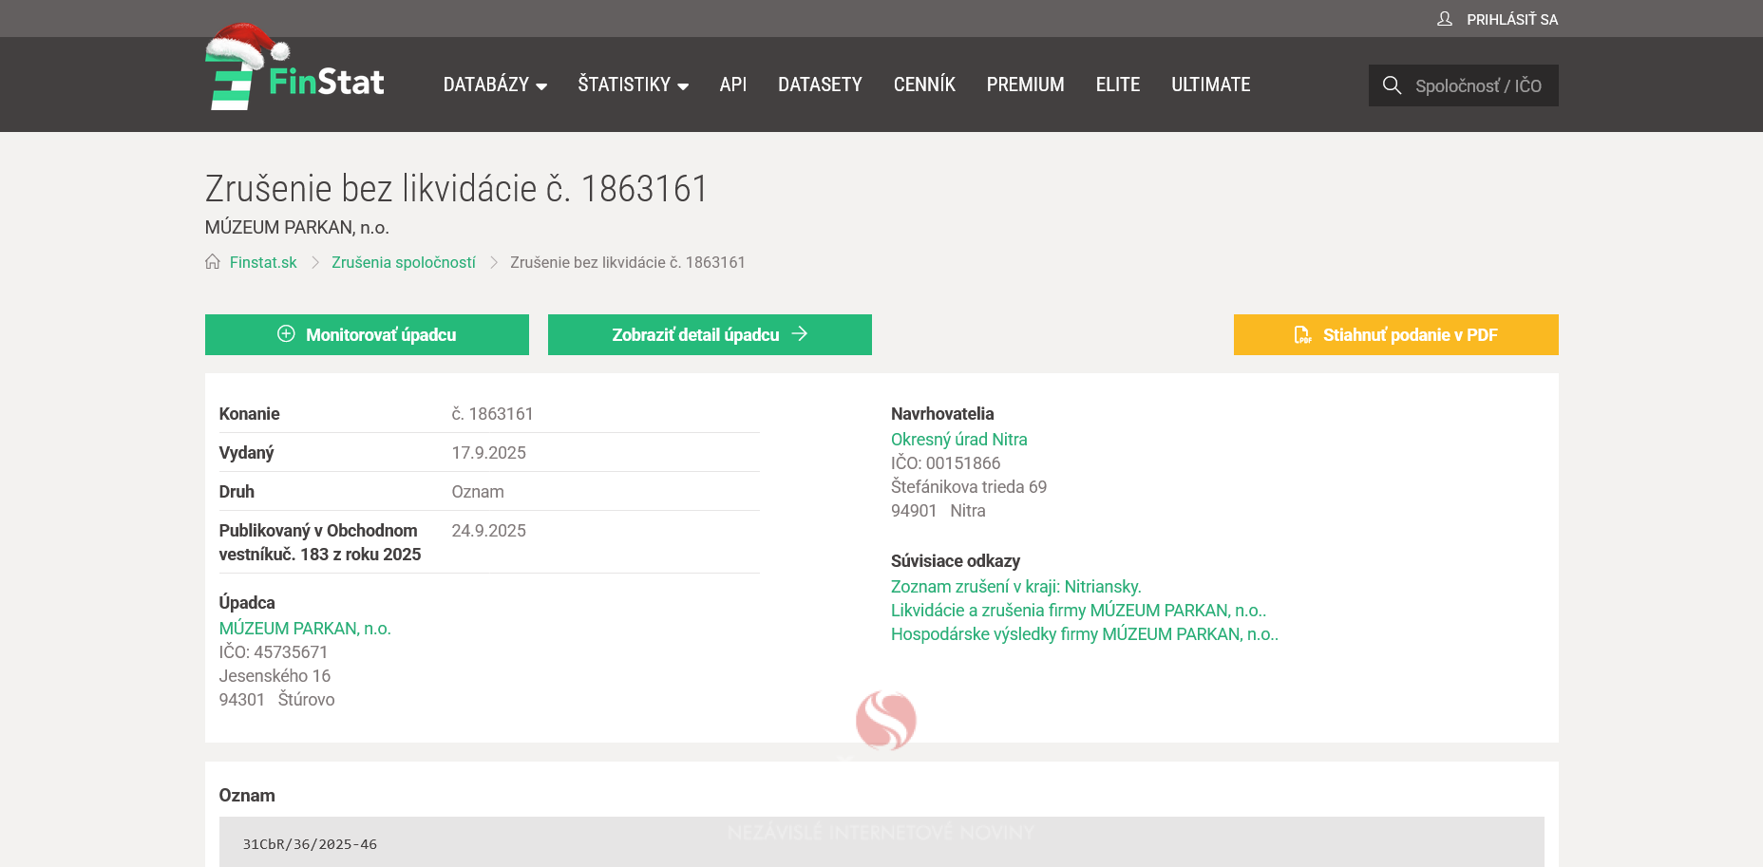This screenshot has width=1763, height=867.
Task: Expand the Databázy dropdown menu
Action: click(x=495, y=85)
